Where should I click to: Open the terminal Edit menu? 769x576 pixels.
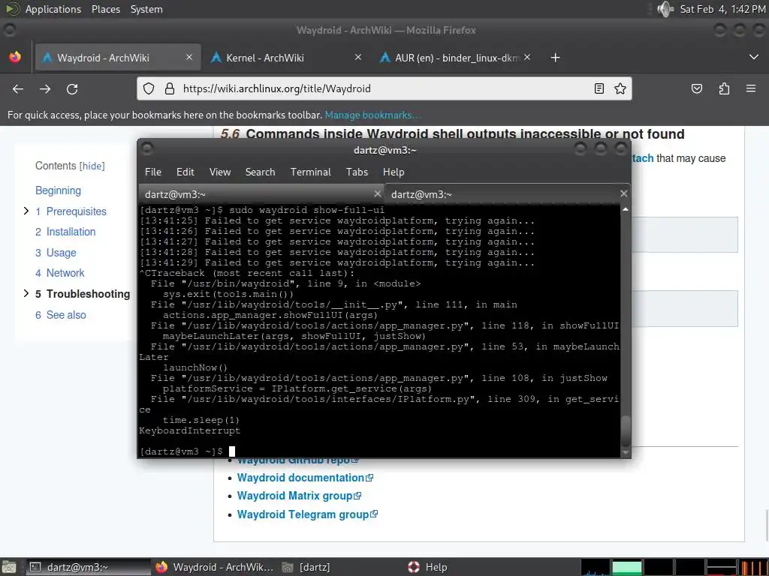(185, 172)
